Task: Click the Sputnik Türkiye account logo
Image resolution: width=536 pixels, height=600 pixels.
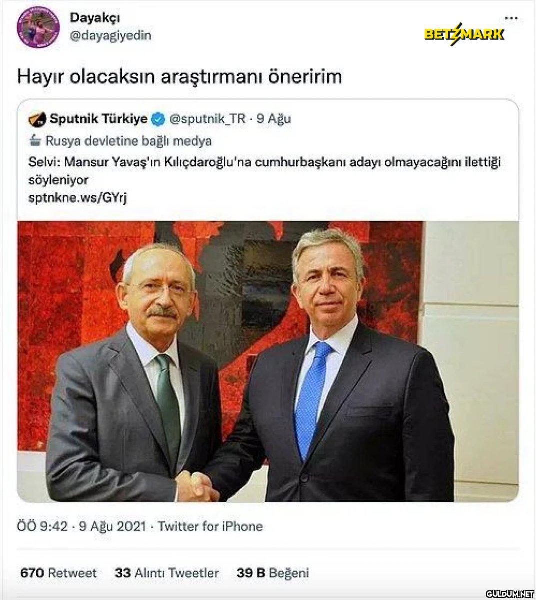Action: tap(36, 119)
